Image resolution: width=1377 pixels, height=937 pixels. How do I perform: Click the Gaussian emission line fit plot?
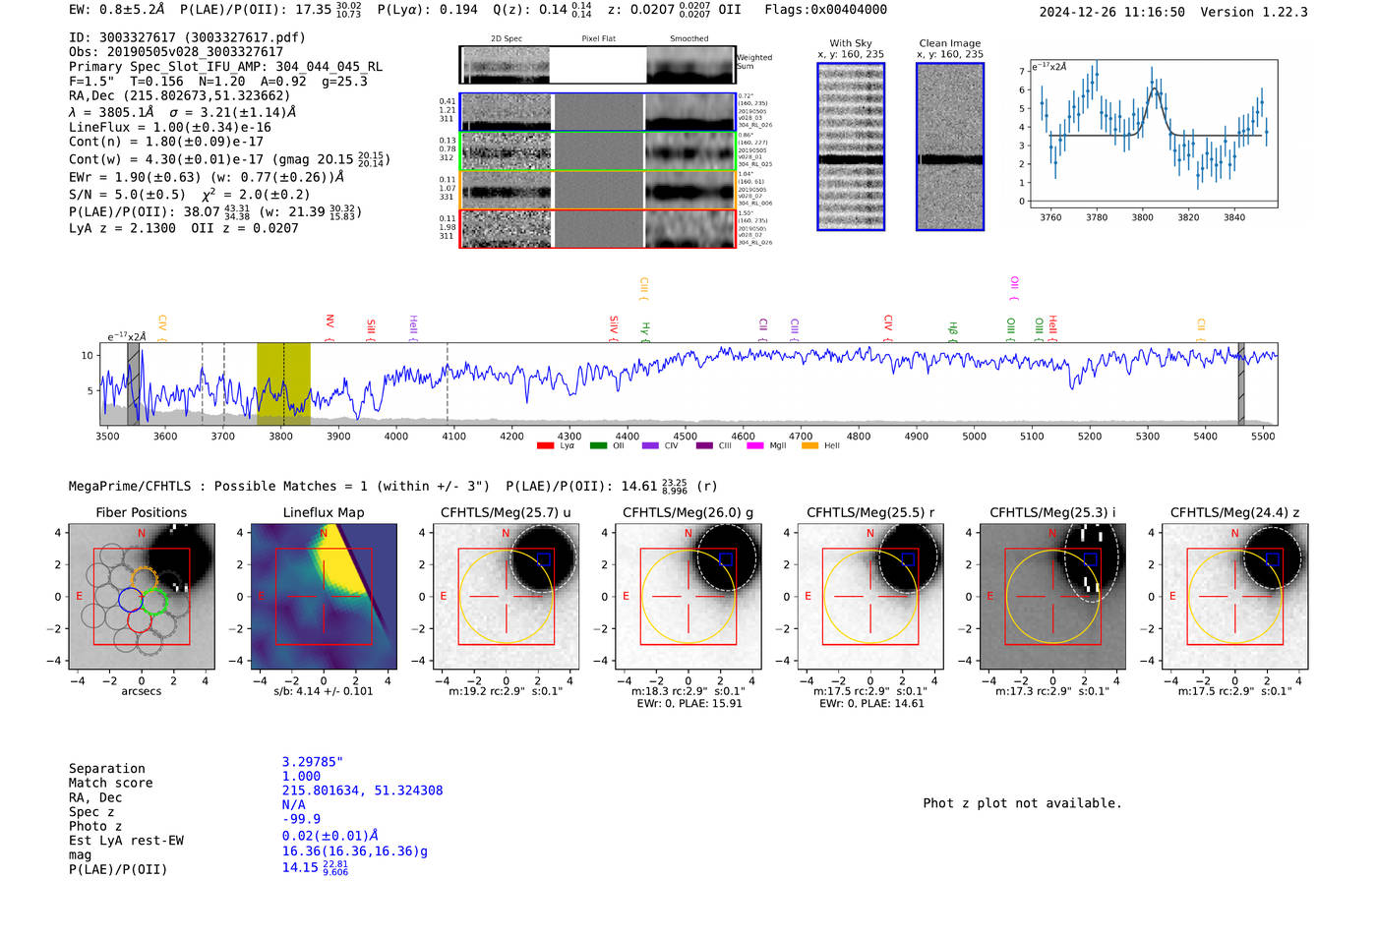pos(1154,134)
